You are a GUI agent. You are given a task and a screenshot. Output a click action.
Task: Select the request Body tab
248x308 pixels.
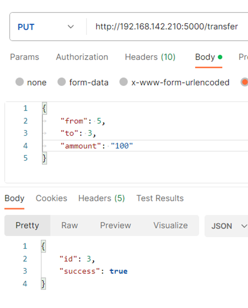pyautogui.click(x=208, y=57)
